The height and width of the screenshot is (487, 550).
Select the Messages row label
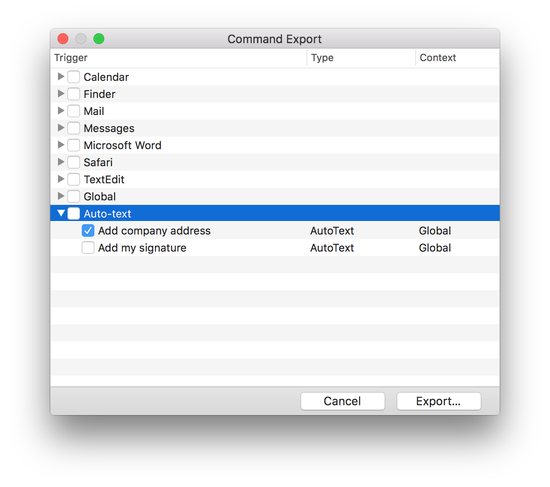pos(109,128)
